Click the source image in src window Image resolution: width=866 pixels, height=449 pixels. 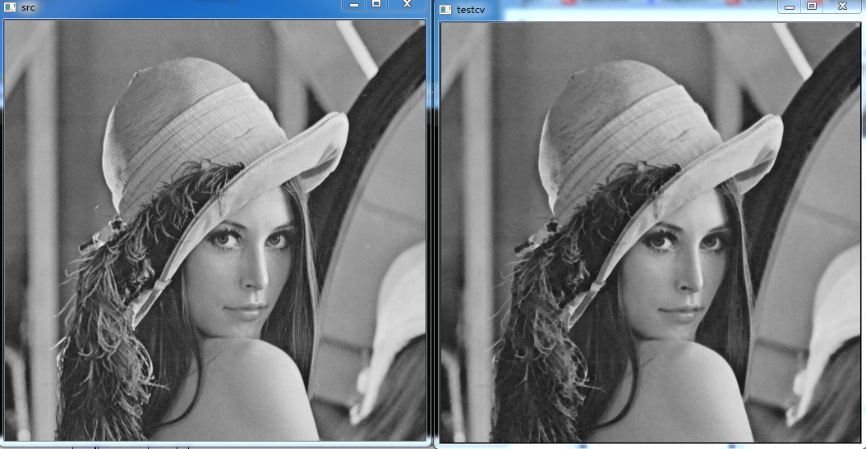214,231
